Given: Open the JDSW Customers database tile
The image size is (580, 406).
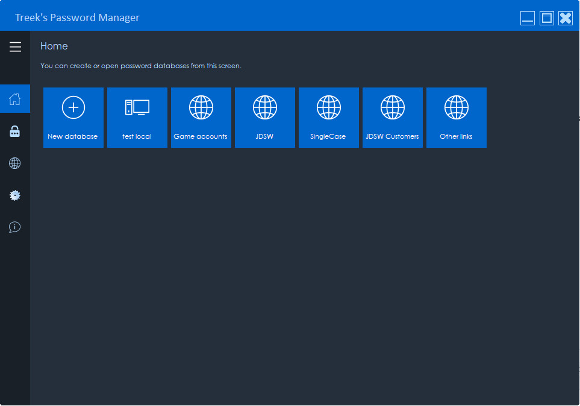Looking at the screenshot, I should [x=393, y=118].
